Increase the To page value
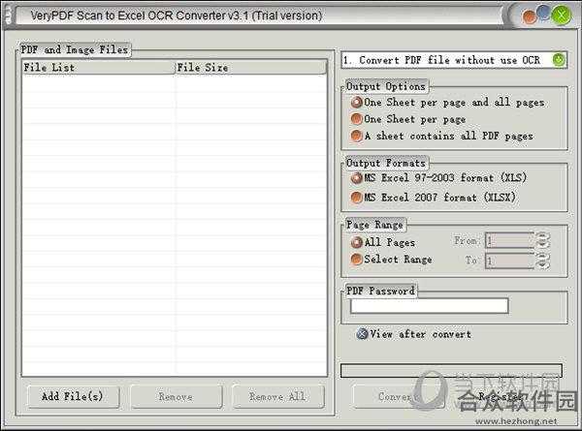582x431 pixels. [542, 257]
